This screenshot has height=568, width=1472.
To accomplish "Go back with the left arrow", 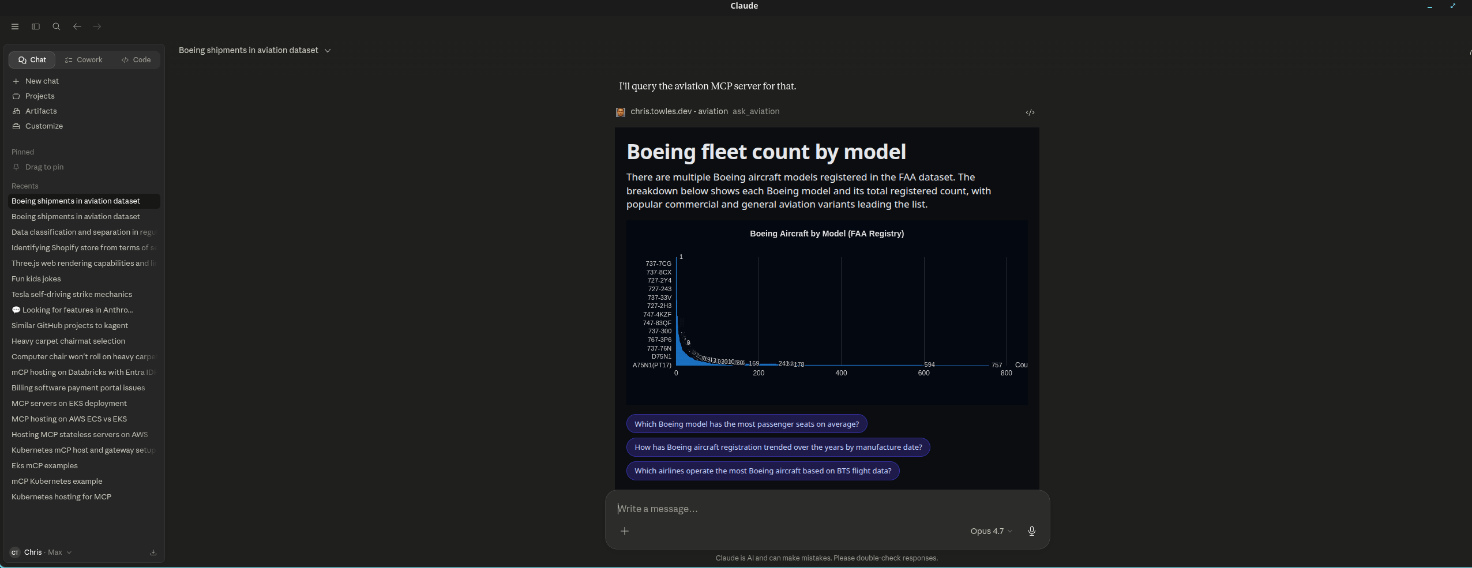I will point(77,27).
